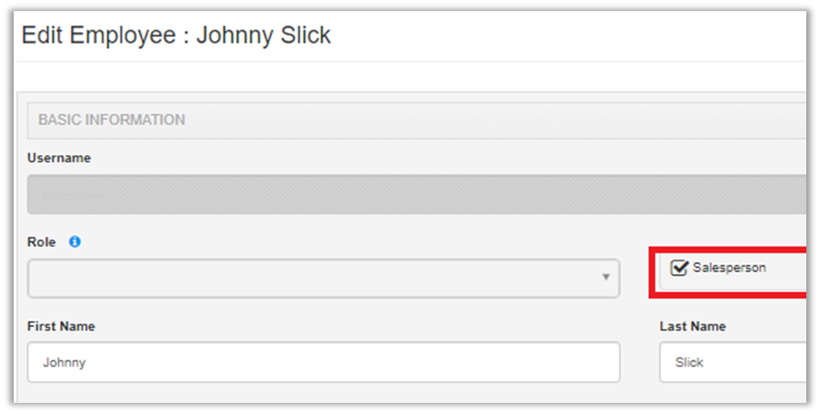
Task: Click the blue info icon beside Role
Action: point(74,243)
